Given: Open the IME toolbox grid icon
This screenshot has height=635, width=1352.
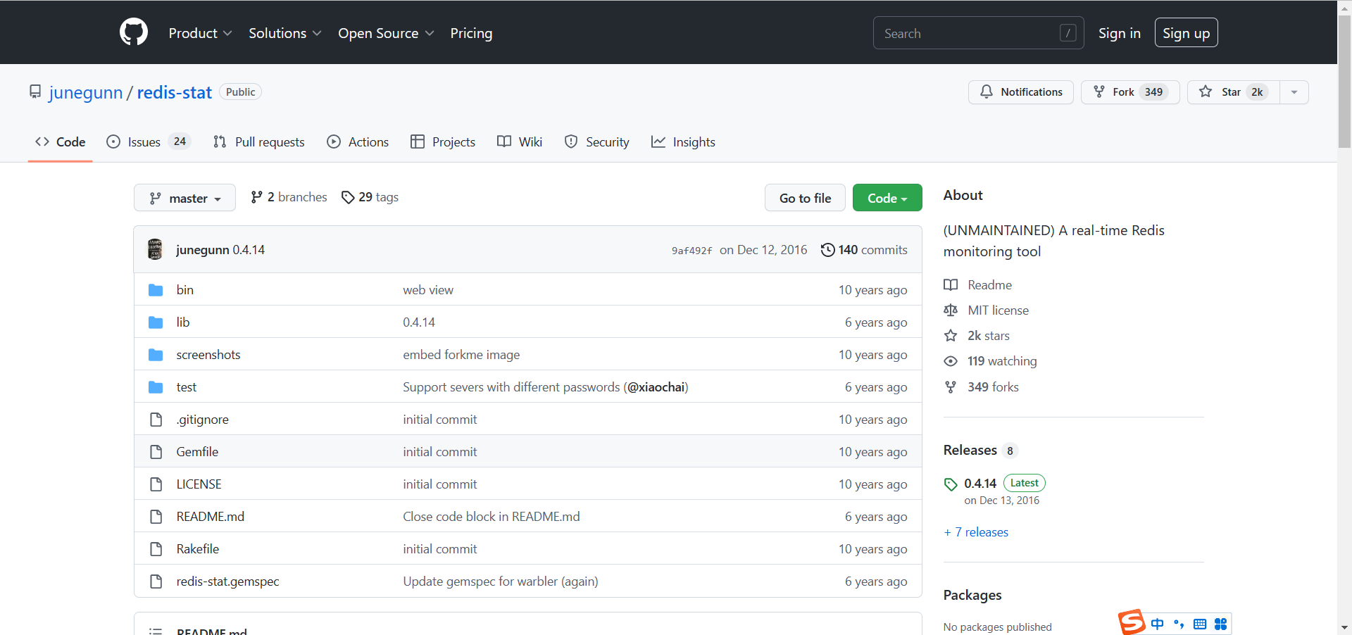Looking at the screenshot, I should tap(1221, 624).
